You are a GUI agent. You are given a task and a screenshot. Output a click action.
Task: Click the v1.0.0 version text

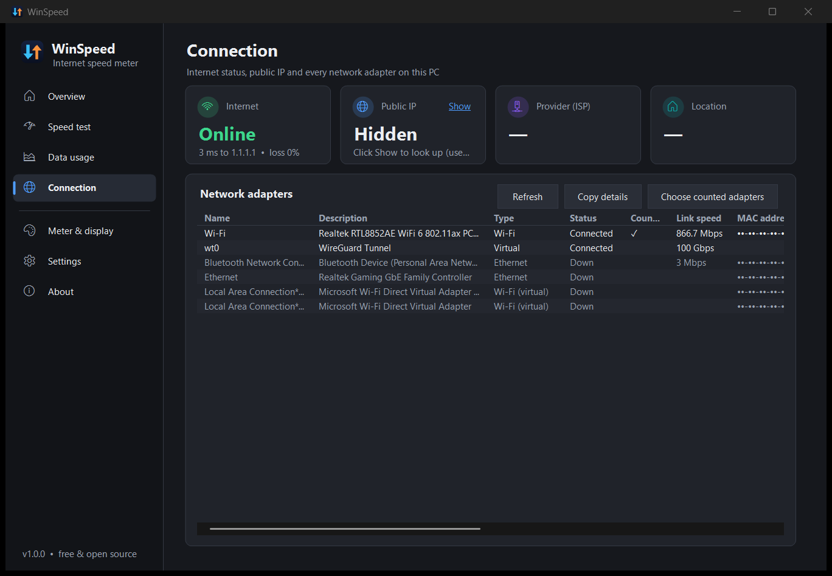(x=34, y=554)
